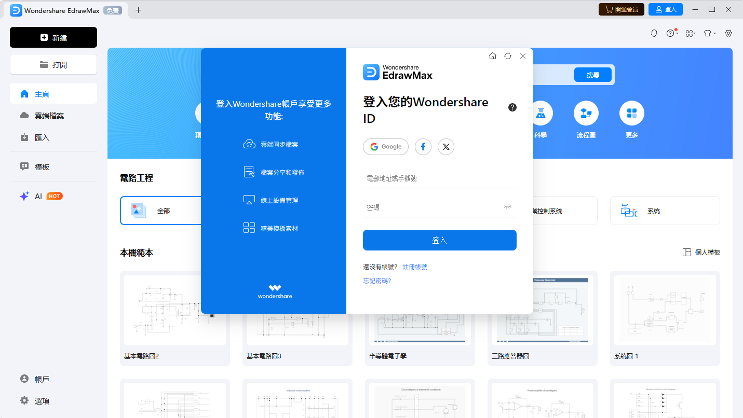The height and width of the screenshot is (418, 743).
Task: Open the notification bell
Action: click(654, 33)
